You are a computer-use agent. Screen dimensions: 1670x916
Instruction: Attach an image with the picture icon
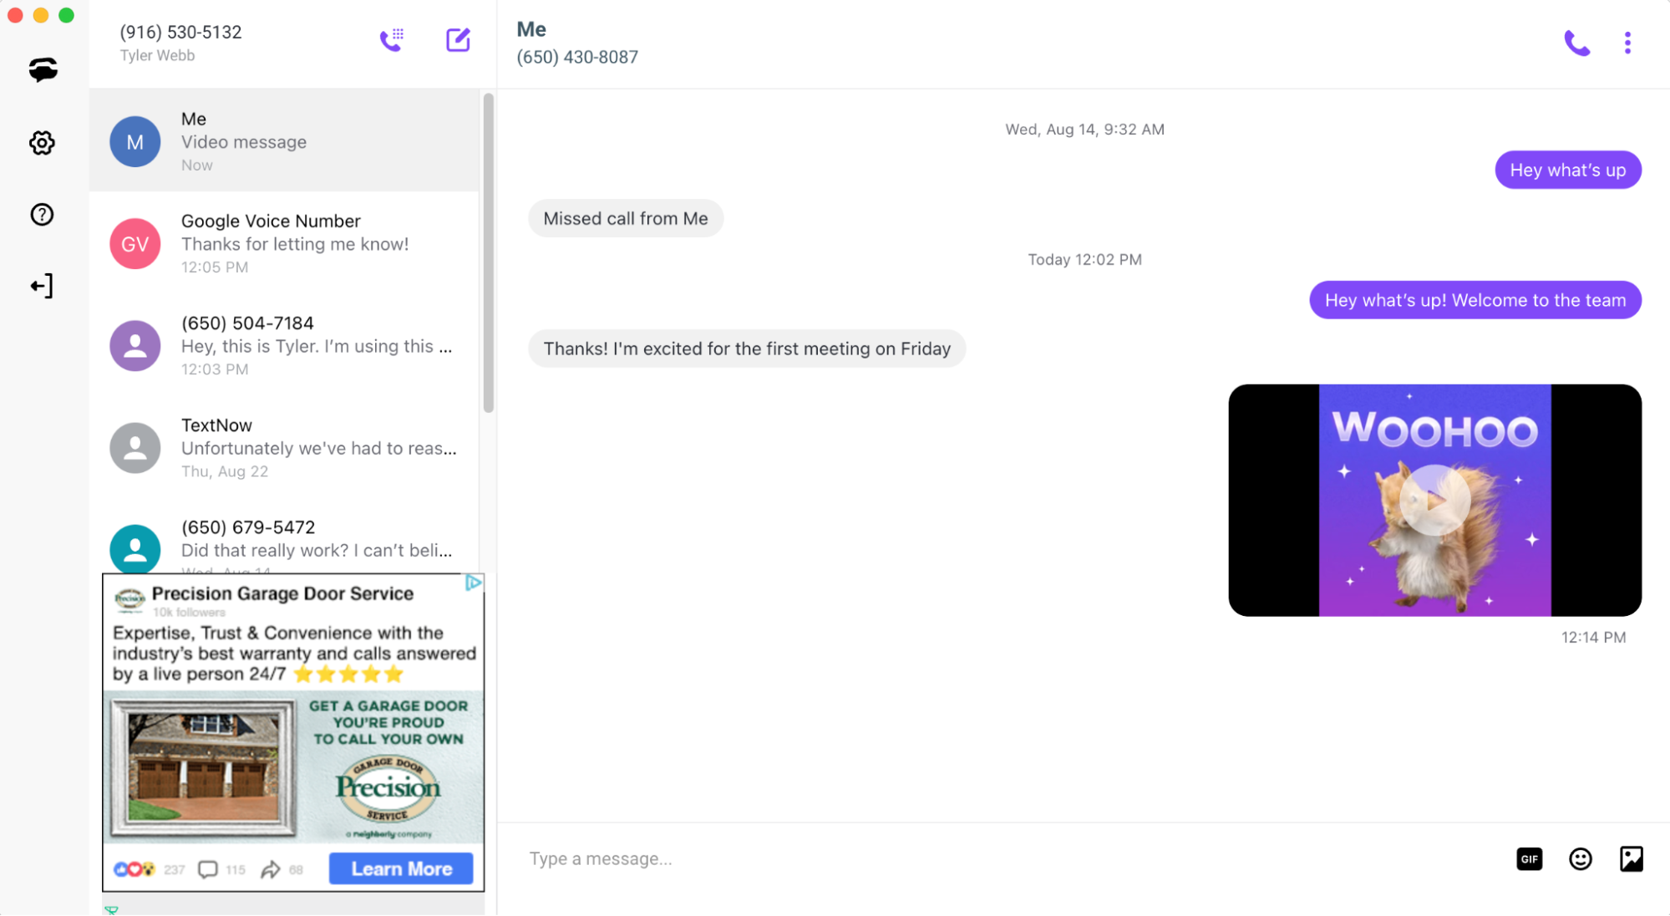point(1630,858)
